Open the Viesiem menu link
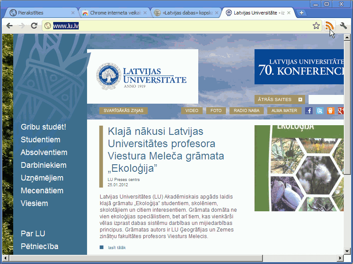The width and height of the screenshot is (353, 264). (34, 203)
